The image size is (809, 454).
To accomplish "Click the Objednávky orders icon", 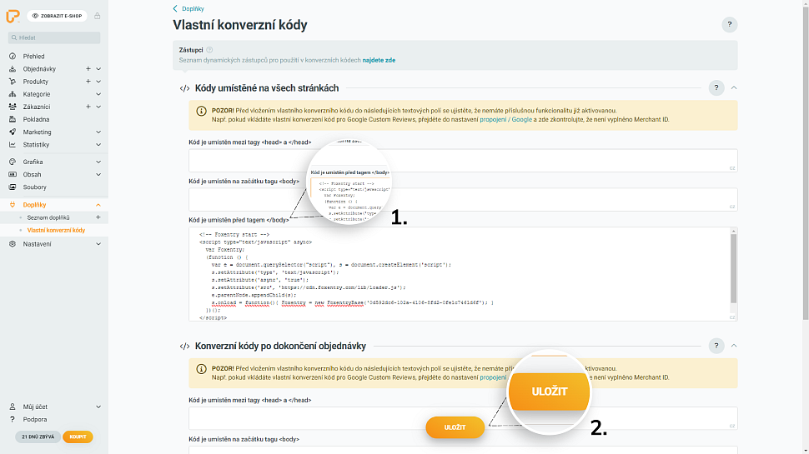I will [13, 69].
